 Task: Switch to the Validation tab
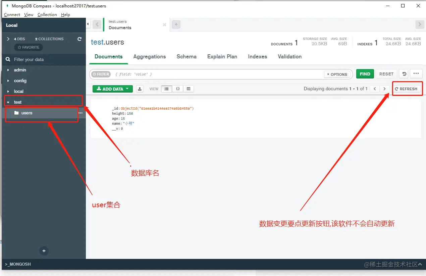point(290,57)
